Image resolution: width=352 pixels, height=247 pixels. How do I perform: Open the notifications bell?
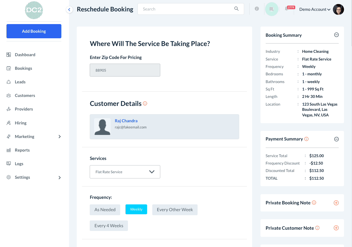pos(287,9)
